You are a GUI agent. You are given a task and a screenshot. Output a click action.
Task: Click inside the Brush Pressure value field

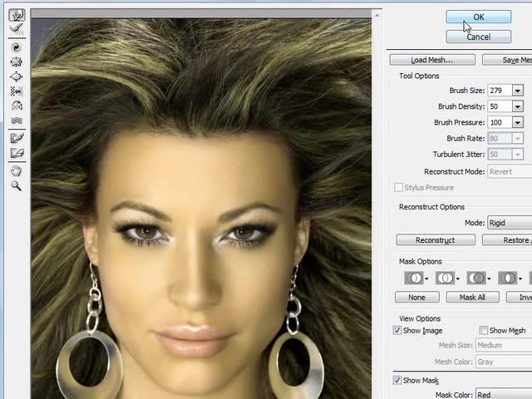coord(499,122)
